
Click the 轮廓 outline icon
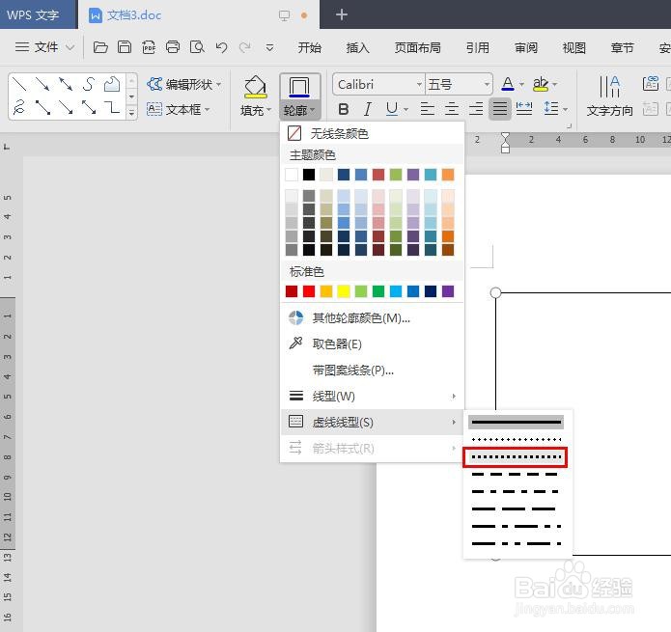click(x=299, y=87)
